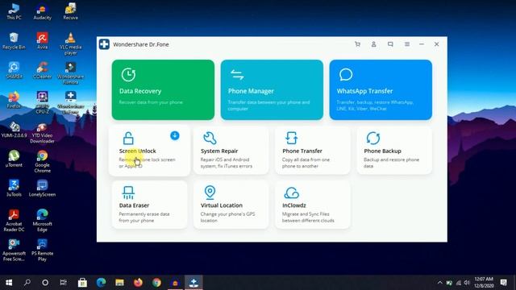Click the Wondershare Dr.Fone logo icon
Screen dimensions: 516x290
point(104,44)
